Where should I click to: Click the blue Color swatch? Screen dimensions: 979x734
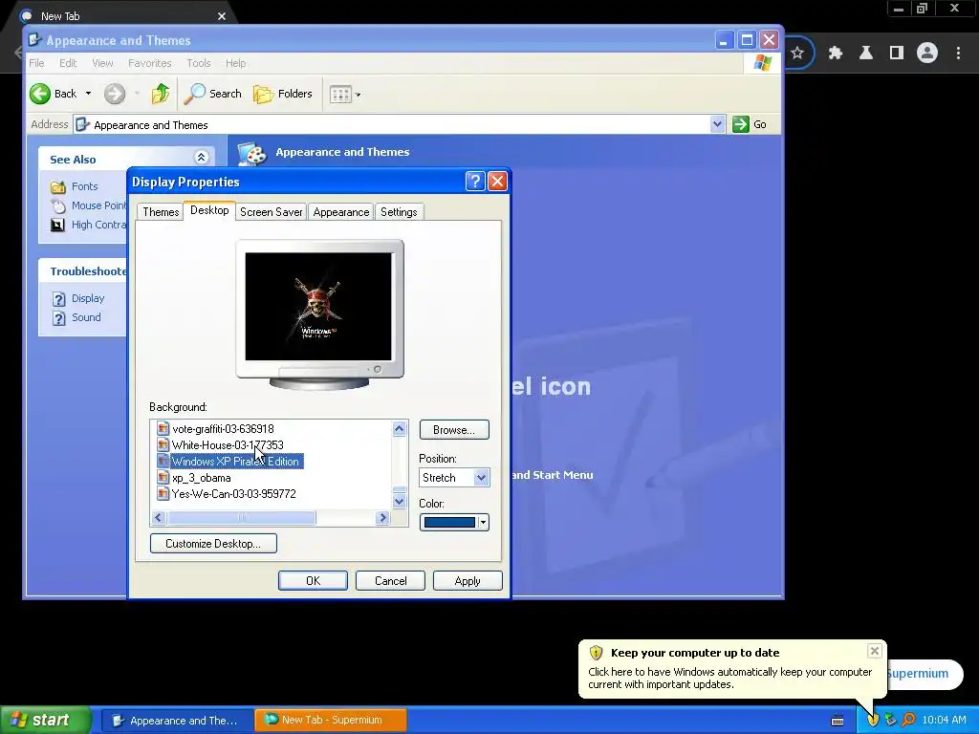[449, 523]
